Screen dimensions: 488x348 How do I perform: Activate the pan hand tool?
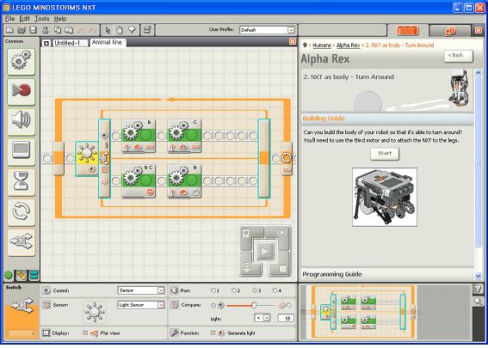[x=120, y=30]
